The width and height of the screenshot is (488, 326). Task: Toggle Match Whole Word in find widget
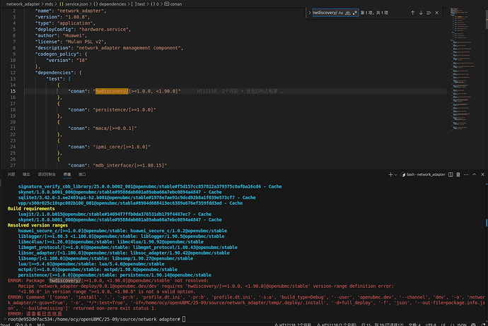click(x=347, y=13)
